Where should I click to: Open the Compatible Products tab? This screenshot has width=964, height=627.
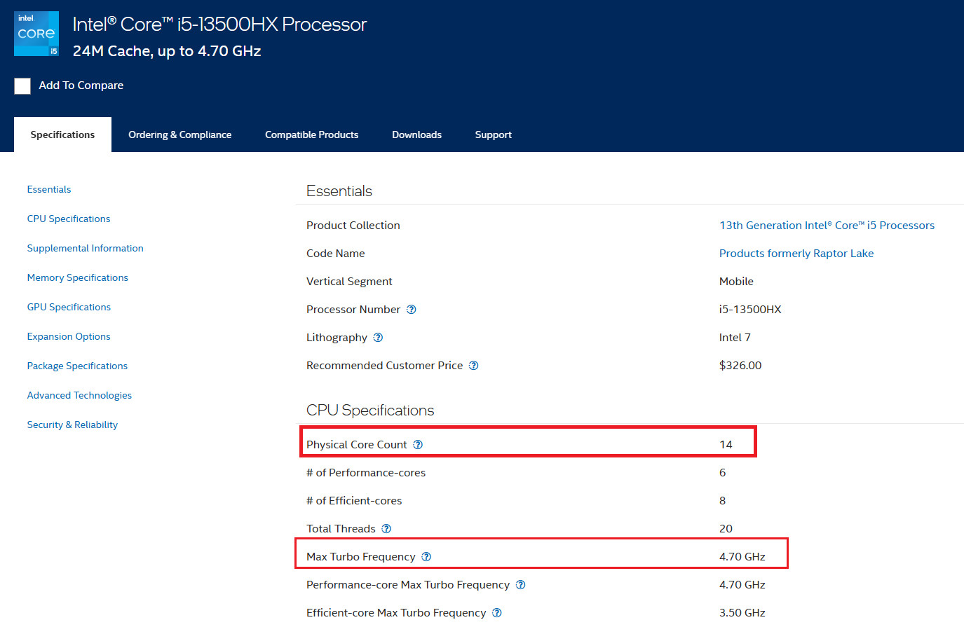311,135
